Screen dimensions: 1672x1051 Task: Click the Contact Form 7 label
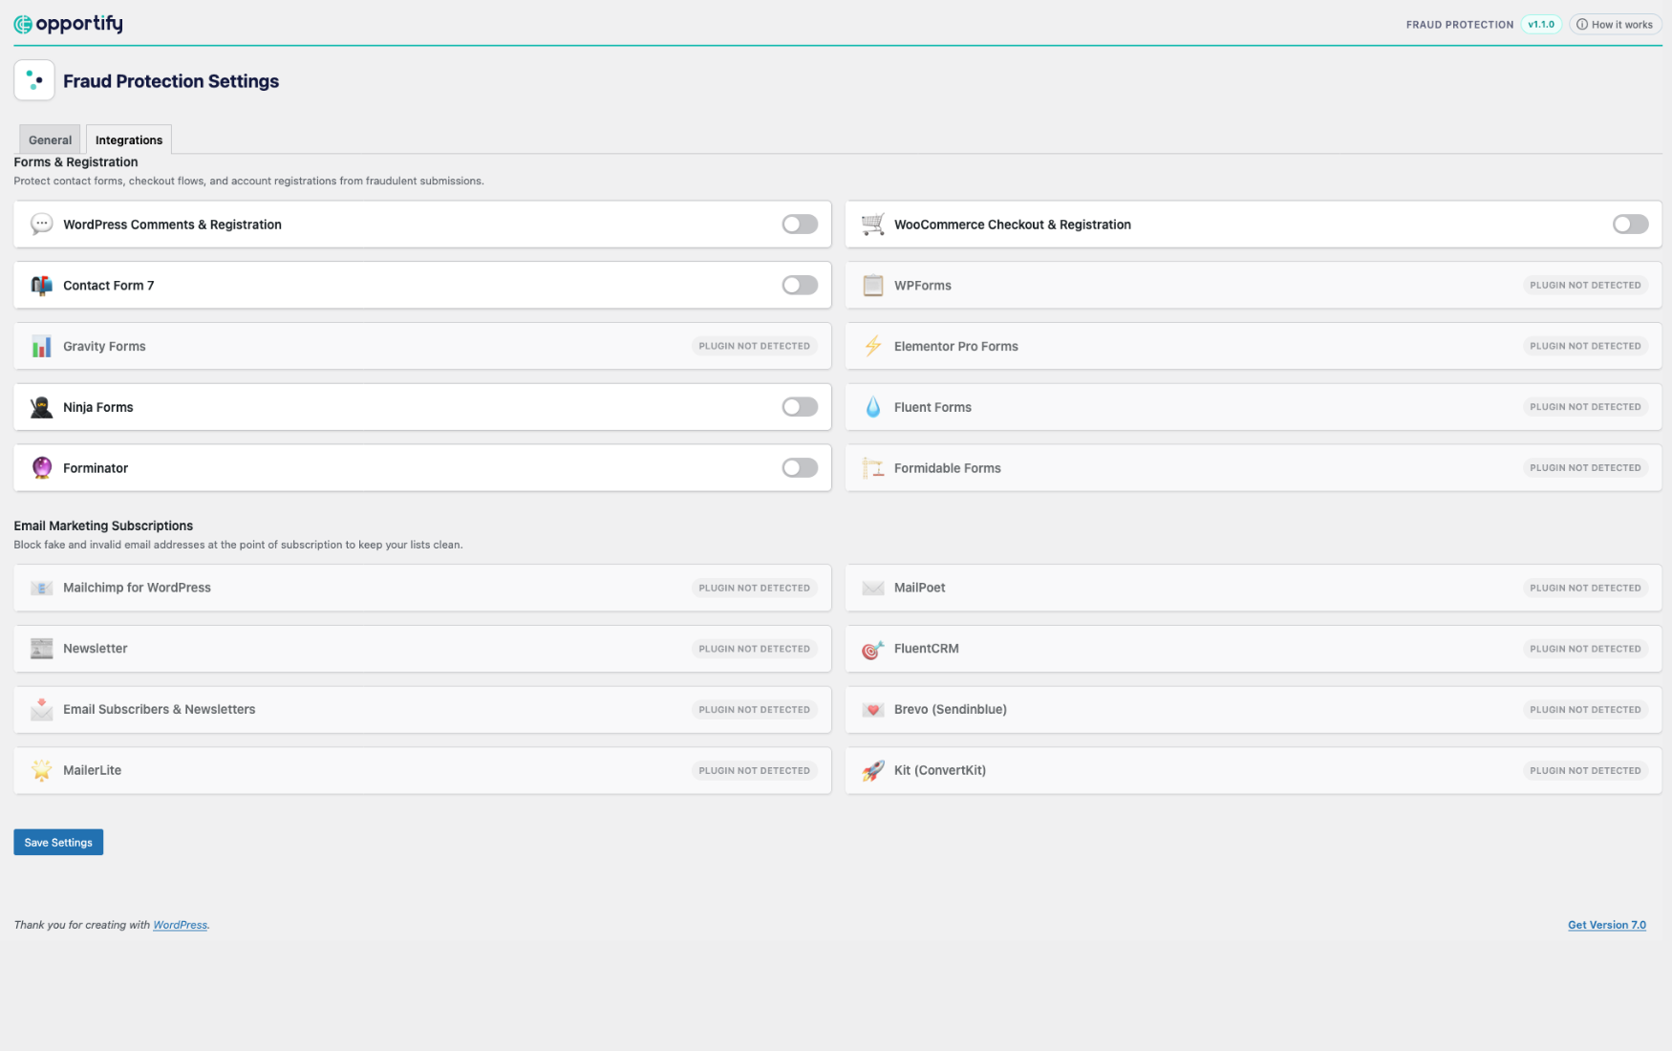coord(108,286)
